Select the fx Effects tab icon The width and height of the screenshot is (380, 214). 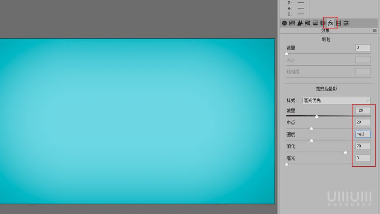331,23
